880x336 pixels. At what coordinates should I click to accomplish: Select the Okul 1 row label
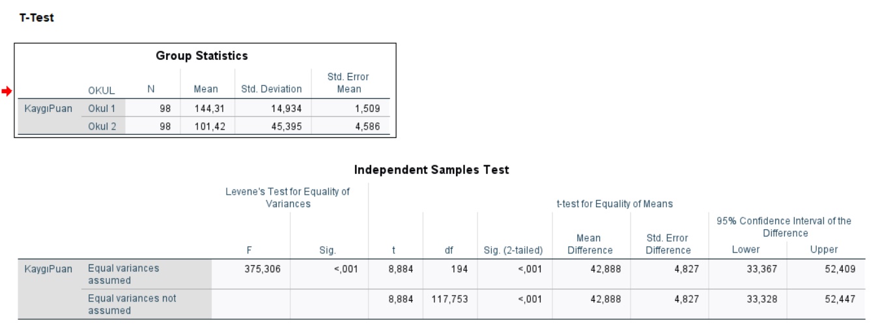point(102,109)
